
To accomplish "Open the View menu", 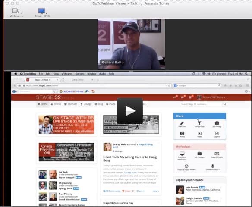I will pos(56,74).
